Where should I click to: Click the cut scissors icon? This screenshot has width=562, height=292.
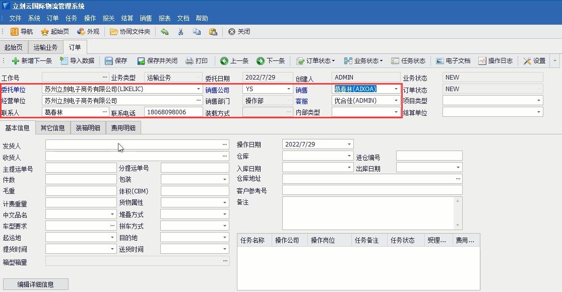pos(180,32)
